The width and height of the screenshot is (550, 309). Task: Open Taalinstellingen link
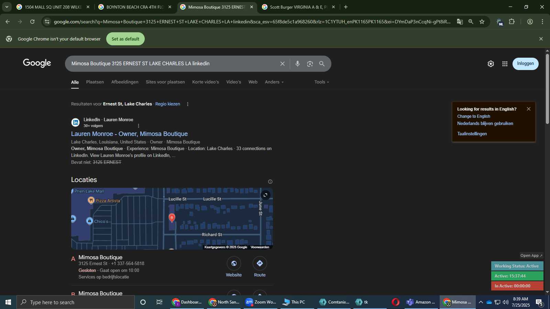pos(472,134)
